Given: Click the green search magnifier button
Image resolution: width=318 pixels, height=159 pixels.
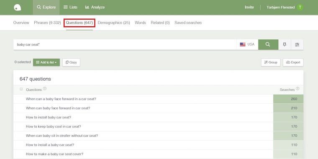Looking at the screenshot, I should 268,44.
